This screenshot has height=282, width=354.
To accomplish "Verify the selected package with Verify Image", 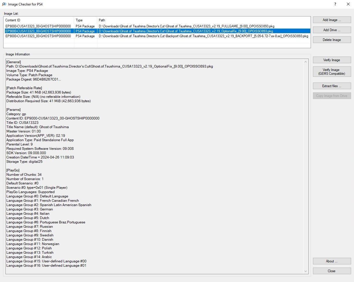I will pyautogui.click(x=332, y=60).
